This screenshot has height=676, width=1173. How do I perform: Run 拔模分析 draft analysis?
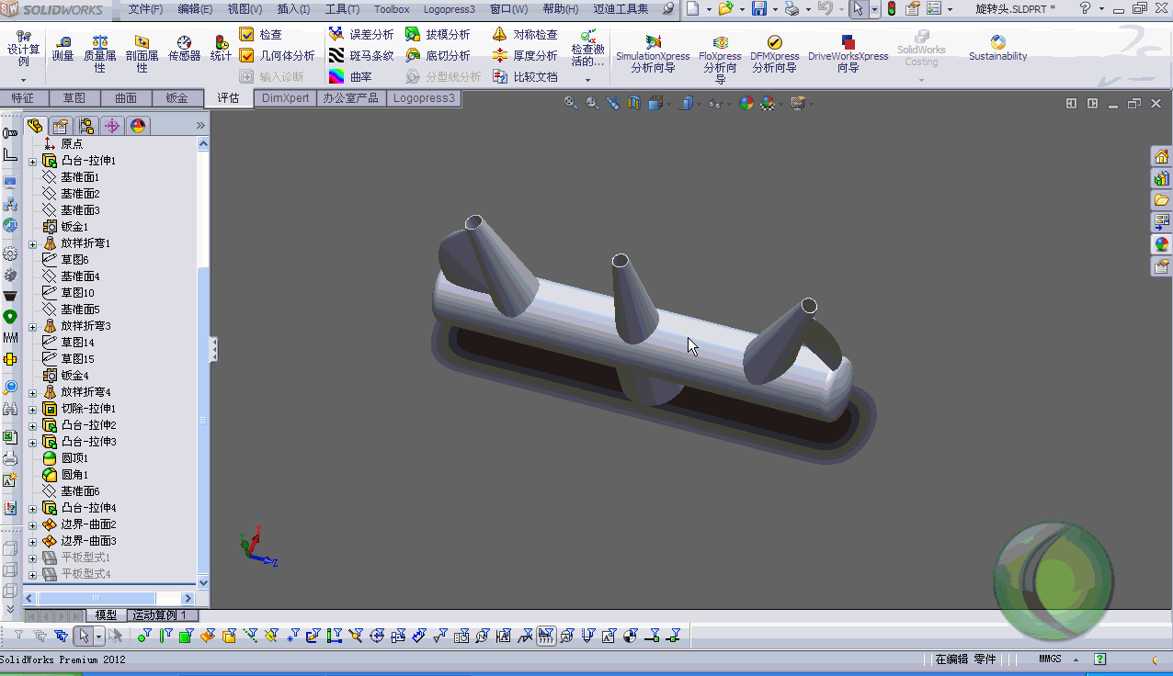pyautogui.click(x=438, y=34)
